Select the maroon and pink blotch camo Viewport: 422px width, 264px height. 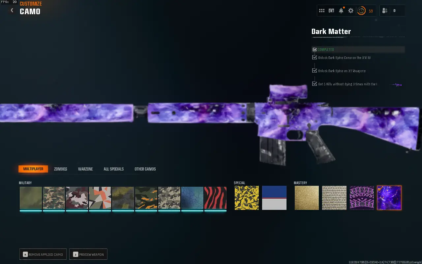coord(77,198)
